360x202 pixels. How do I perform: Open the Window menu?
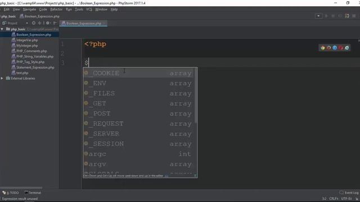(x=101, y=10)
